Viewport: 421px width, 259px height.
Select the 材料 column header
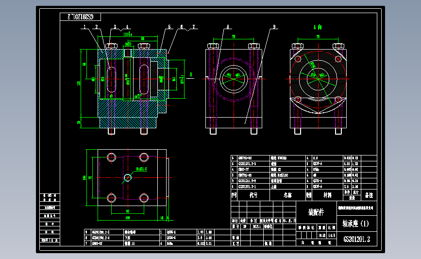(327, 195)
